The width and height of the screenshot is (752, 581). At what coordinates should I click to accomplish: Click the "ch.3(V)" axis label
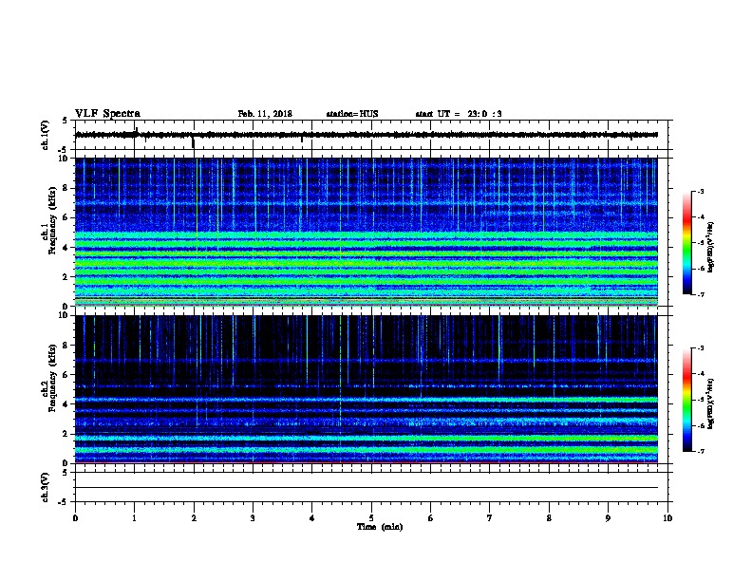point(45,487)
